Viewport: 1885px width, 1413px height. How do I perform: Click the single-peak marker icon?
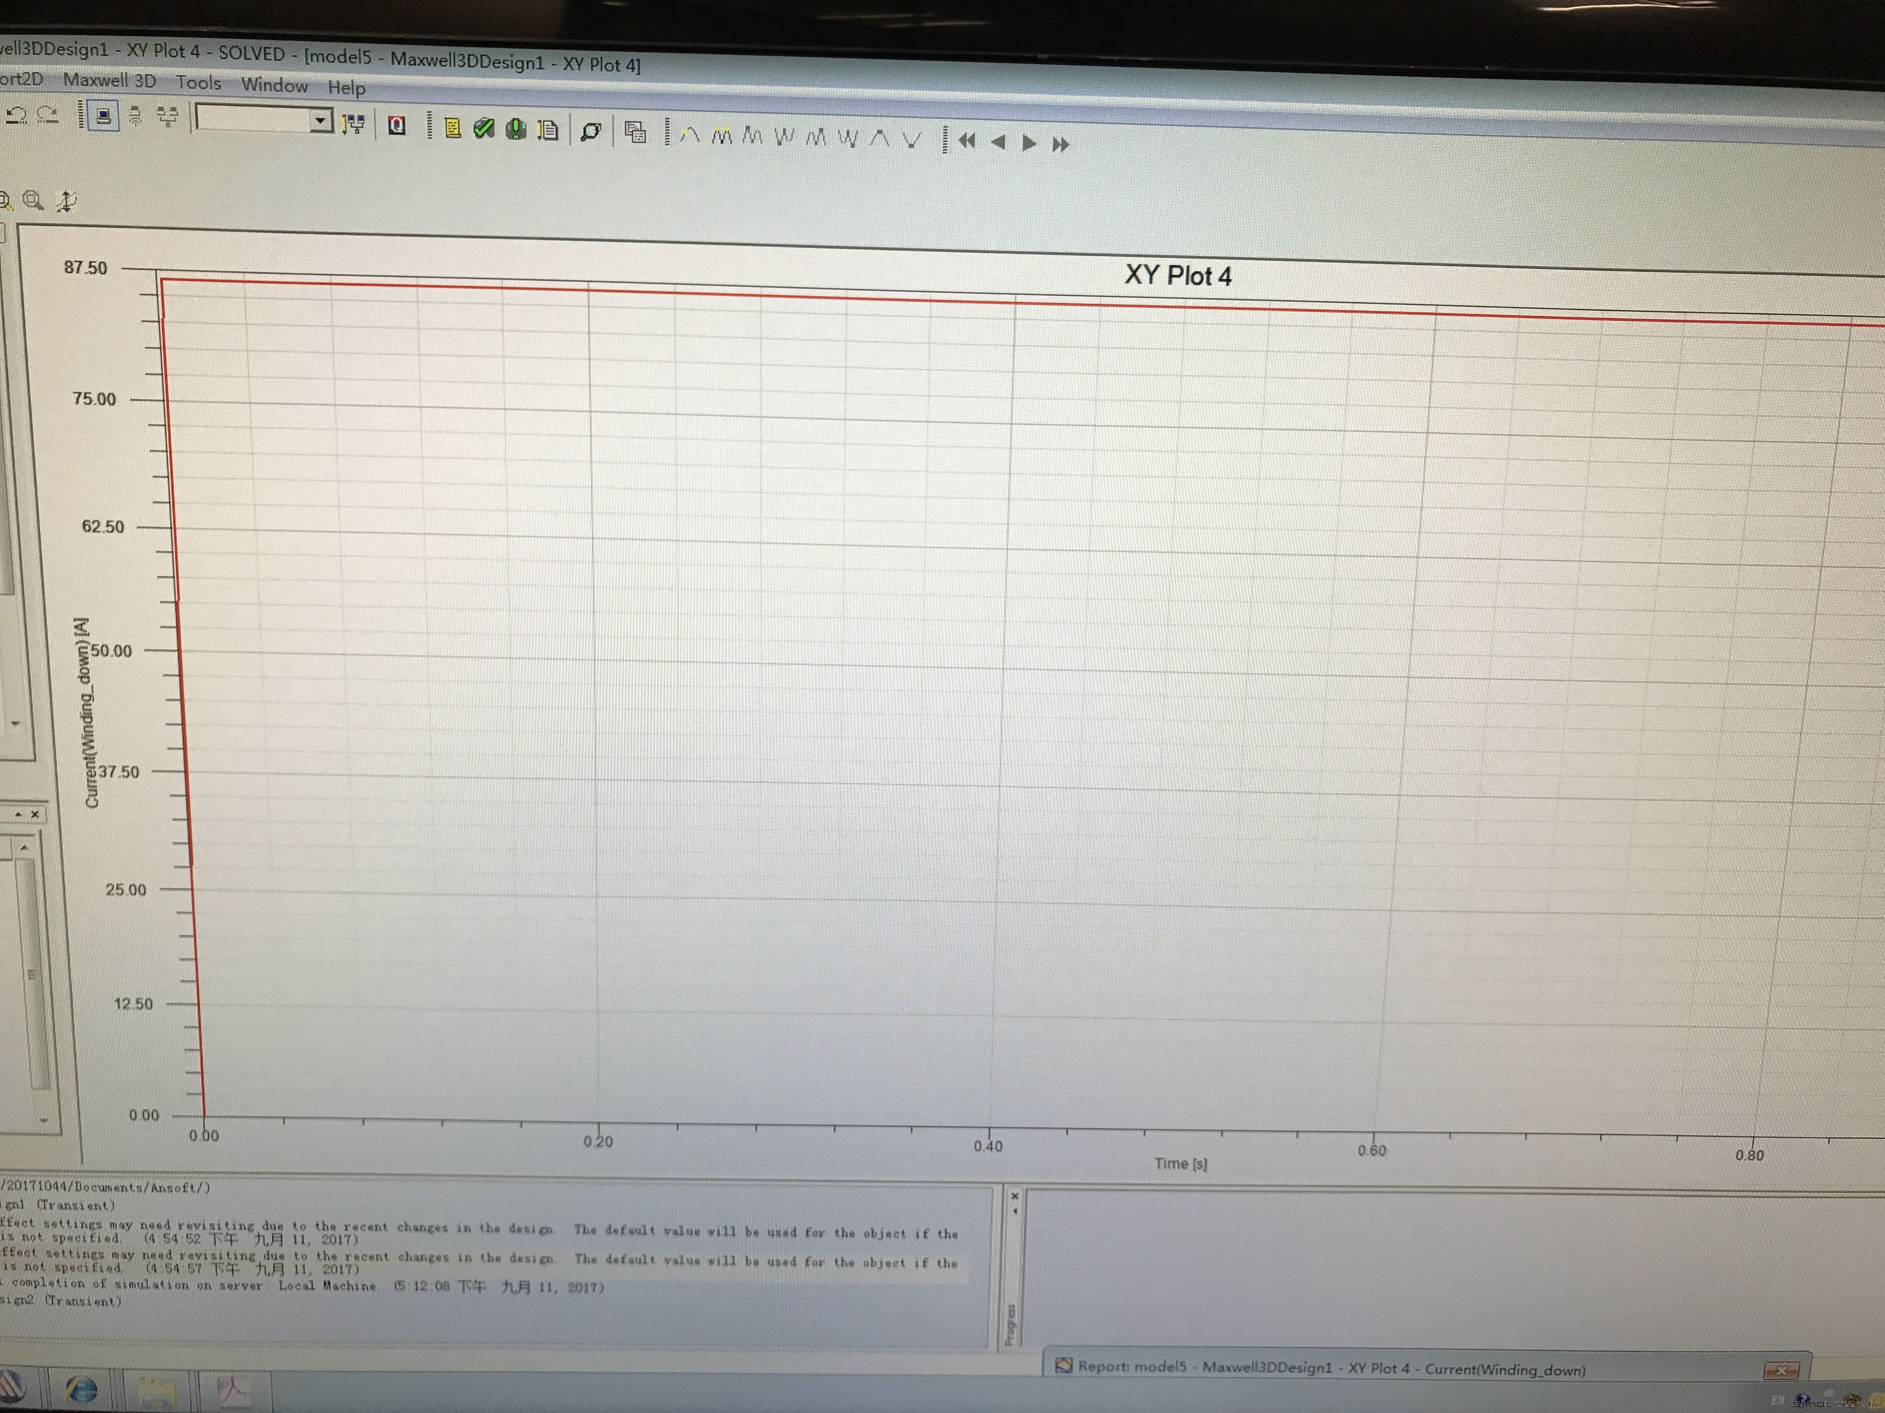tap(690, 135)
